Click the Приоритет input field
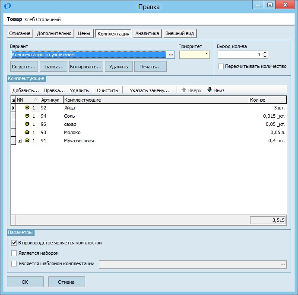Screen dimensions: 298x295 (194, 55)
